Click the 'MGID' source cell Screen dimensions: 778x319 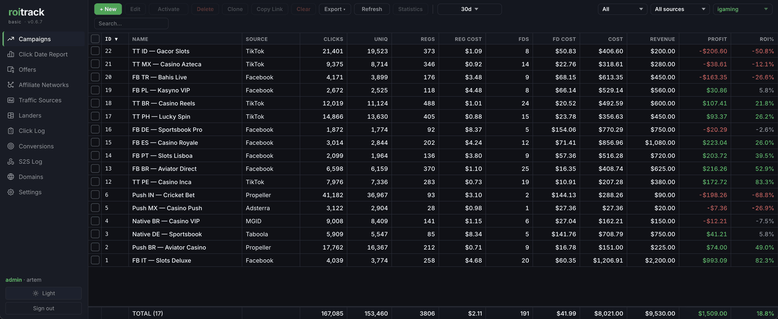pyautogui.click(x=253, y=221)
